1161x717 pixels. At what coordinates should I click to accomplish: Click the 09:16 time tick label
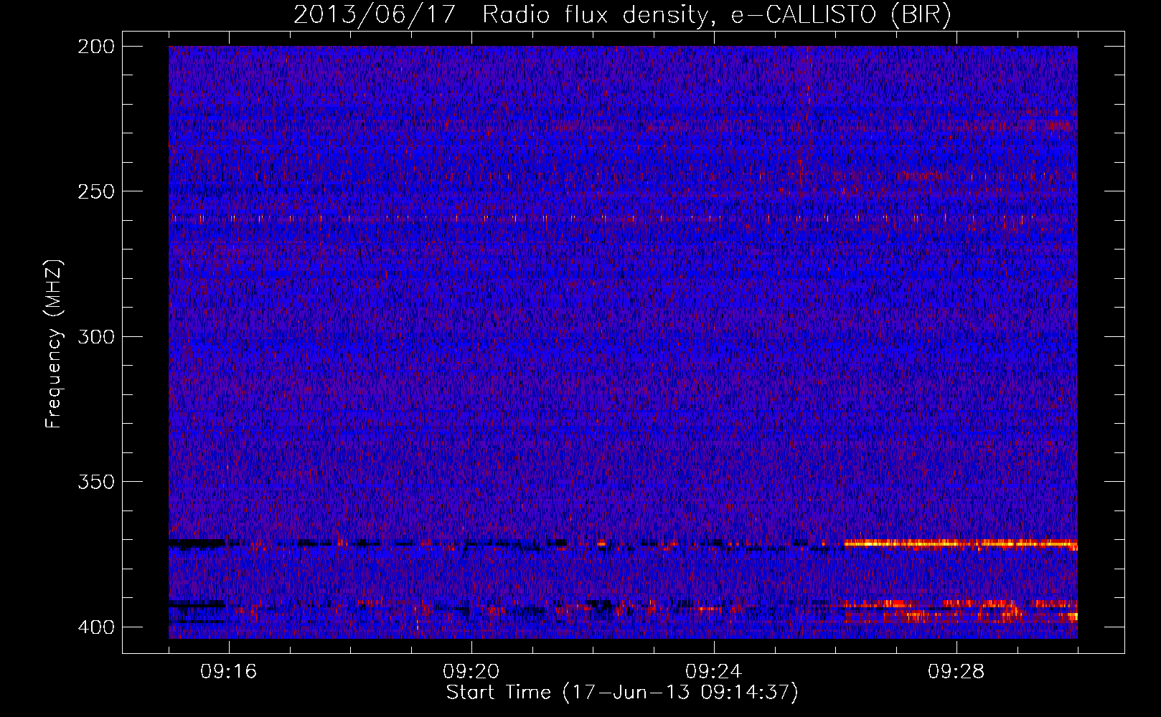tap(229, 672)
